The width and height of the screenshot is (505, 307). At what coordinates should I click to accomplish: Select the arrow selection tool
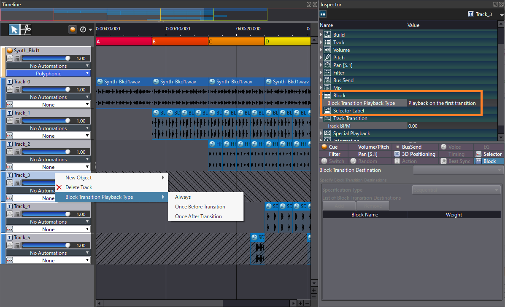(14, 29)
